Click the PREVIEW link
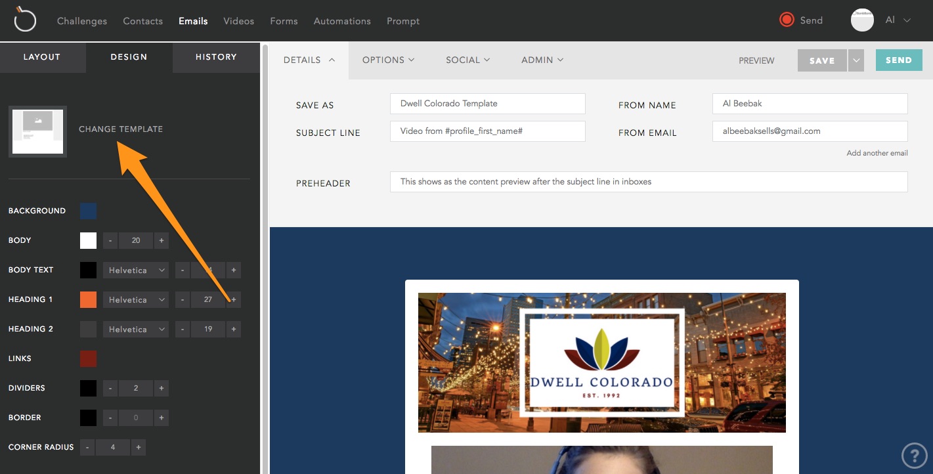The image size is (933, 474). coord(756,60)
